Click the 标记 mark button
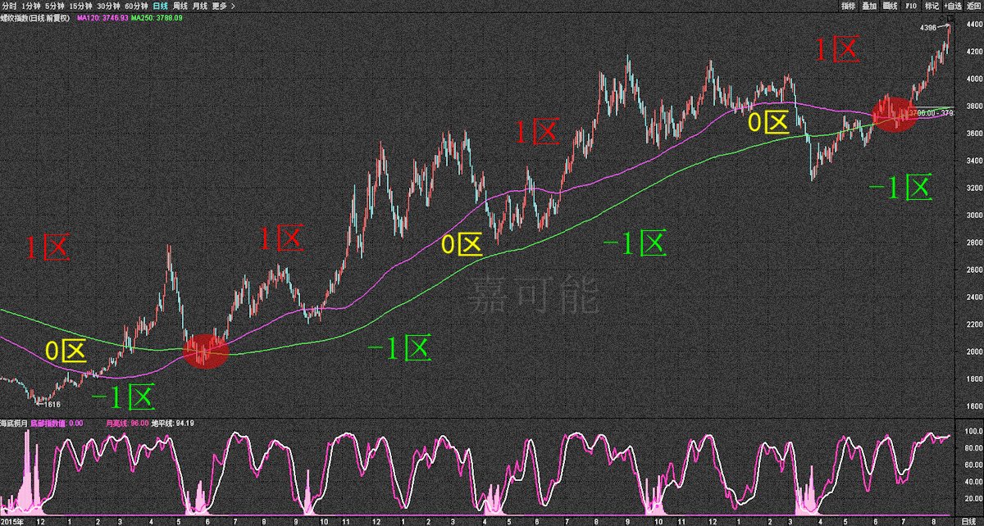 932,5
